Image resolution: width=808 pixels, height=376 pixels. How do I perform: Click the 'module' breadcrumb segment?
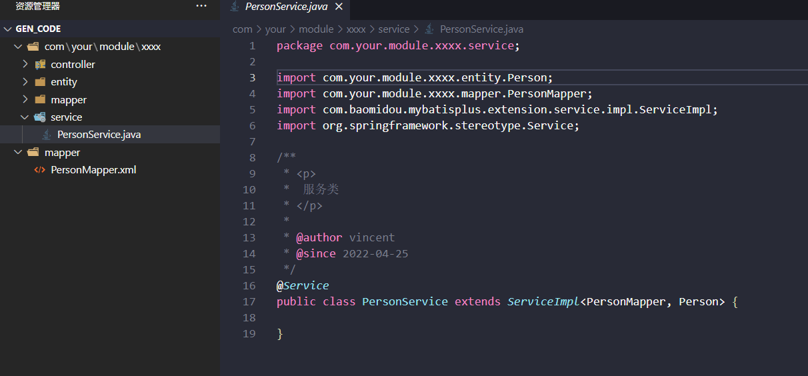(x=316, y=29)
